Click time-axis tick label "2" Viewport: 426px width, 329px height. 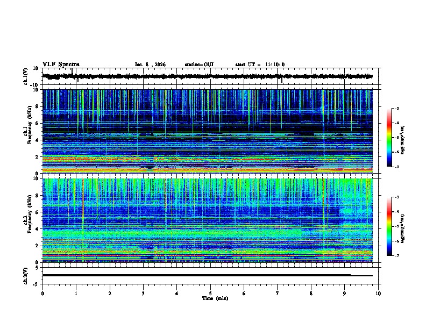click(110, 294)
